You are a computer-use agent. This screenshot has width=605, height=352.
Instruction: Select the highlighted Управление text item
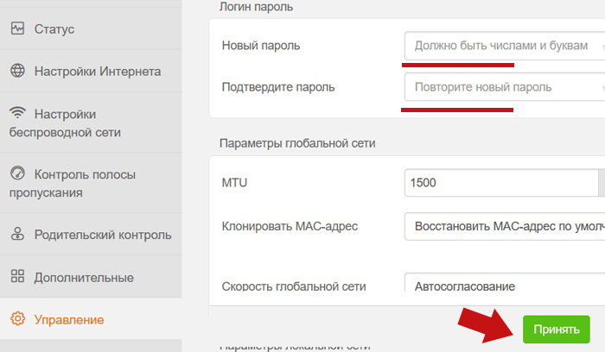click(x=69, y=320)
